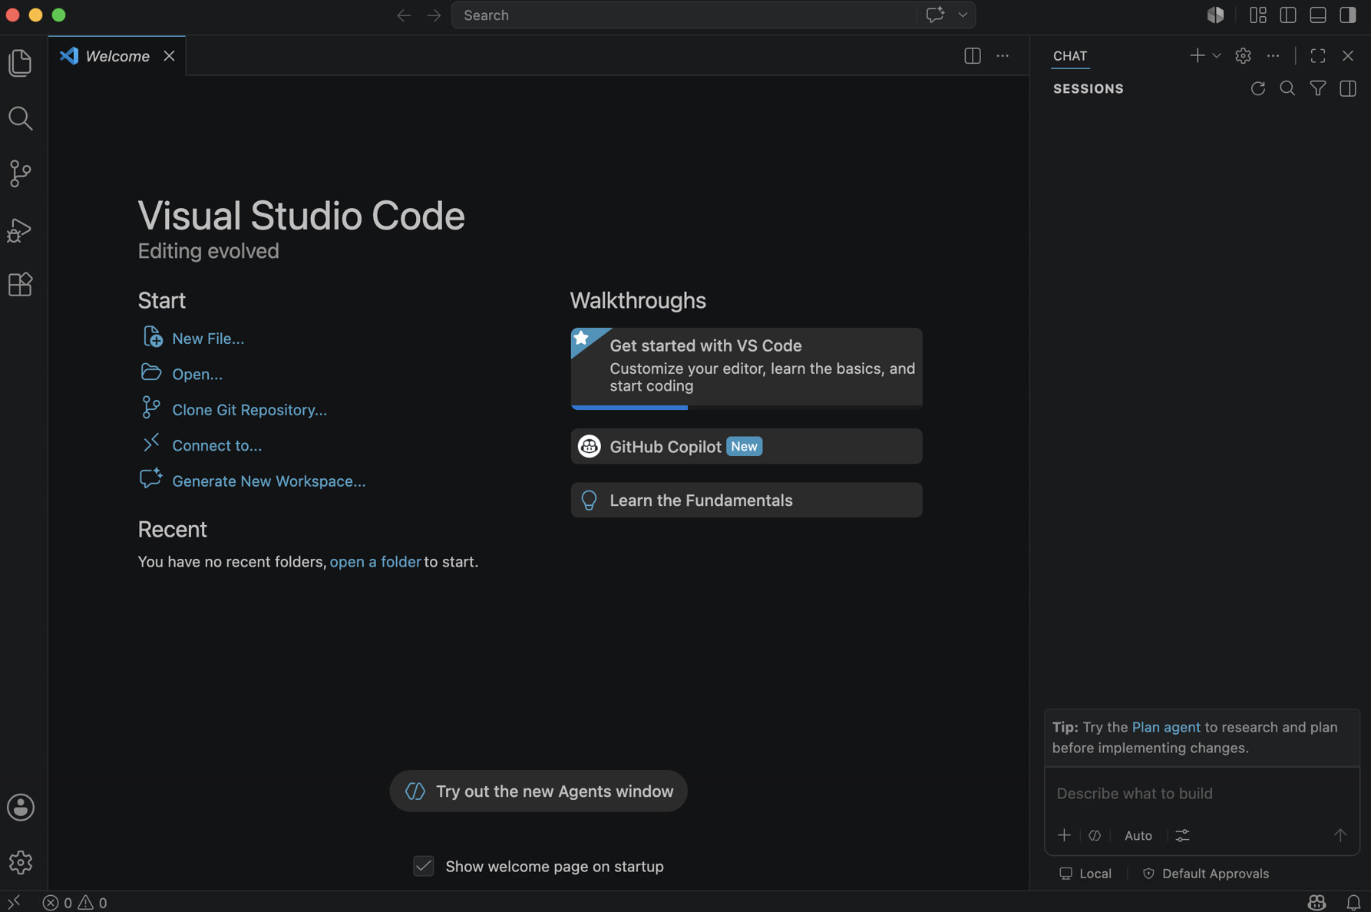Maximize the Chat panel
This screenshot has width=1371, height=912.
(1318, 56)
